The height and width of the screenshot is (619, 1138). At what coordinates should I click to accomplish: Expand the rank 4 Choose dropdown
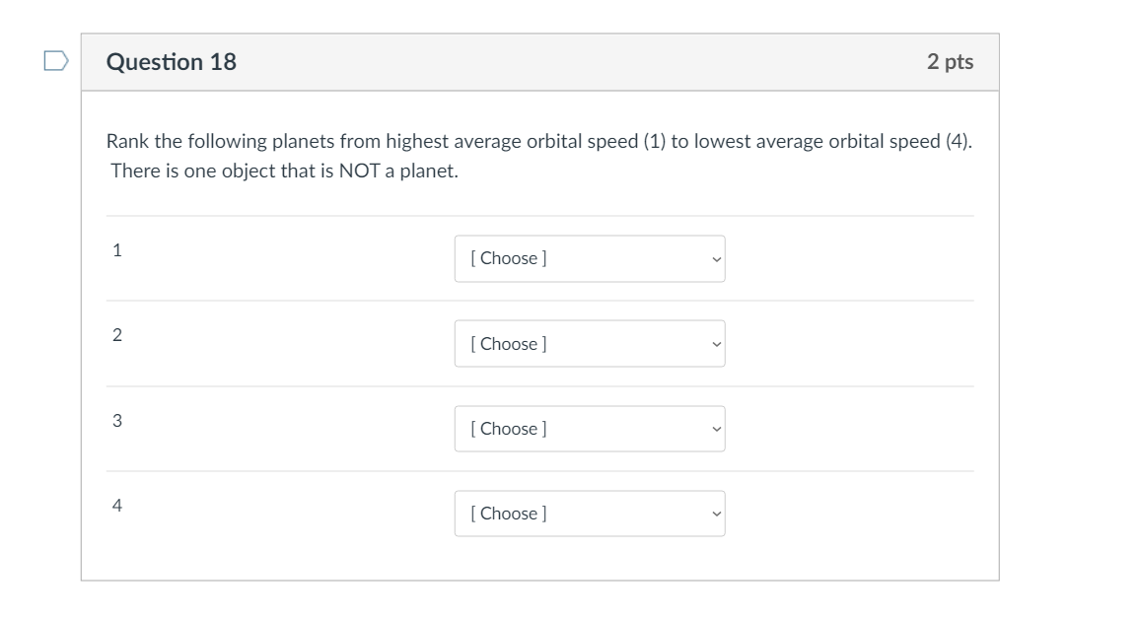(589, 514)
